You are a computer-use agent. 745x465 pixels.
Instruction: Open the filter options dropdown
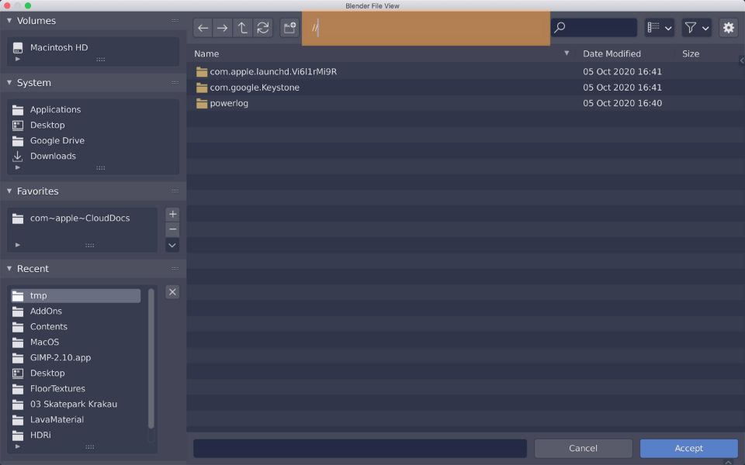coord(696,28)
